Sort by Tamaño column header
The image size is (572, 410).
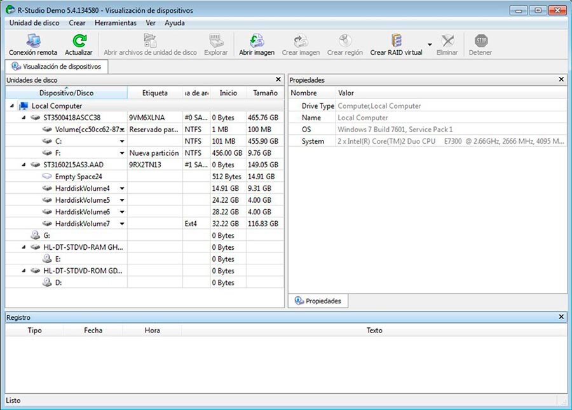point(265,93)
